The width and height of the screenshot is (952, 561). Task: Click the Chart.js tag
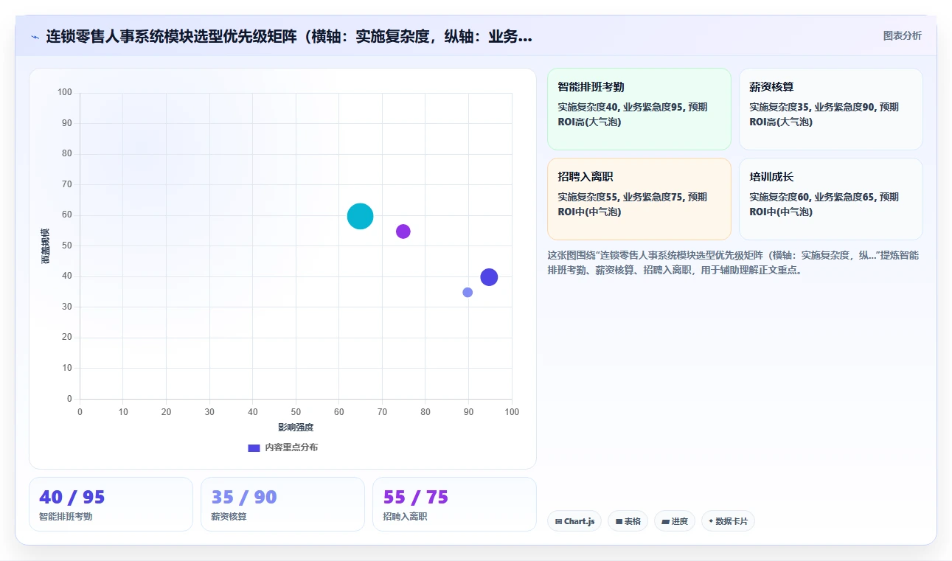click(574, 521)
